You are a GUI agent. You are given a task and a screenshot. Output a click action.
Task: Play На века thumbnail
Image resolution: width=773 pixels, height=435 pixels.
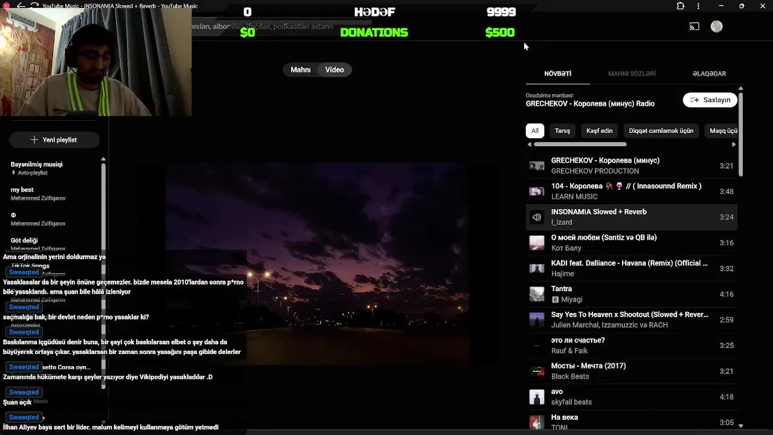537,422
